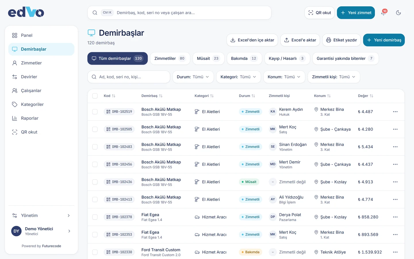Focus the table search field

[x=129, y=77]
